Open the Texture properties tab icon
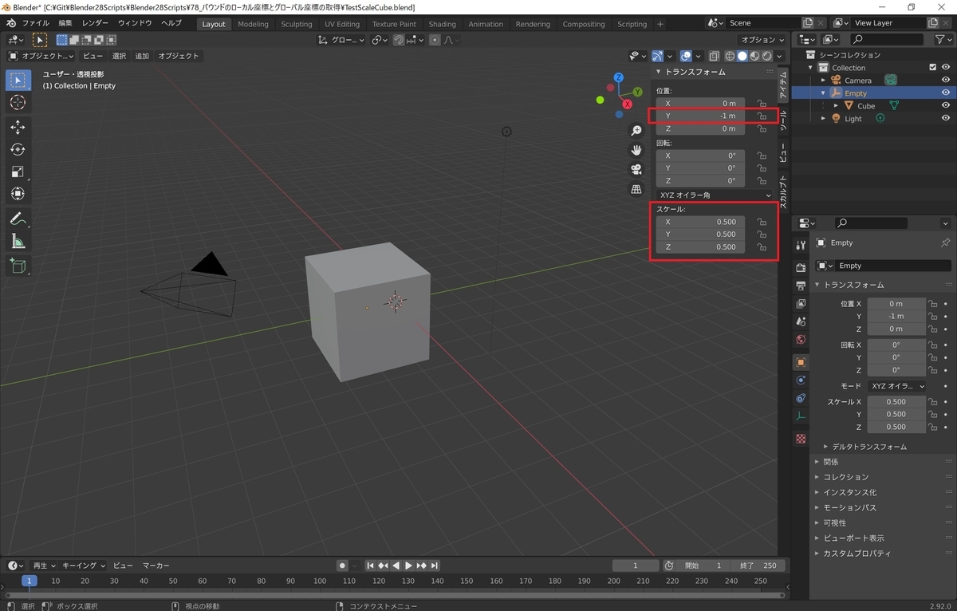The image size is (957, 611). (801, 439)
